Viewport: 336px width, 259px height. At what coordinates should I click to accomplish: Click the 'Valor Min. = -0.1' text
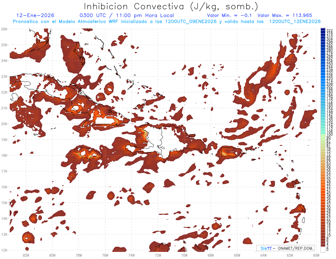coord(229,16)
